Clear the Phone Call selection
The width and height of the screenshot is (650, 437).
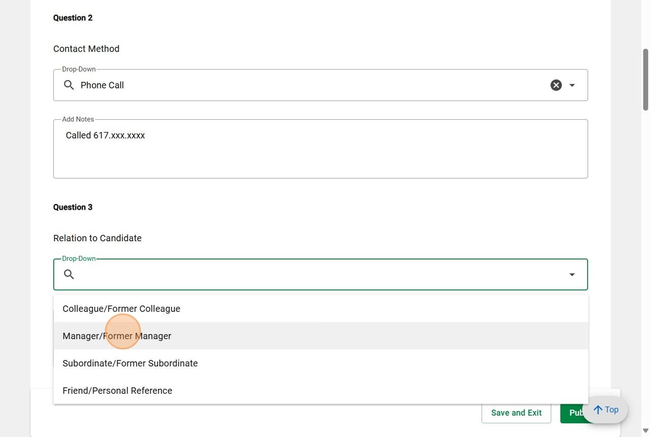coord(556,85)
